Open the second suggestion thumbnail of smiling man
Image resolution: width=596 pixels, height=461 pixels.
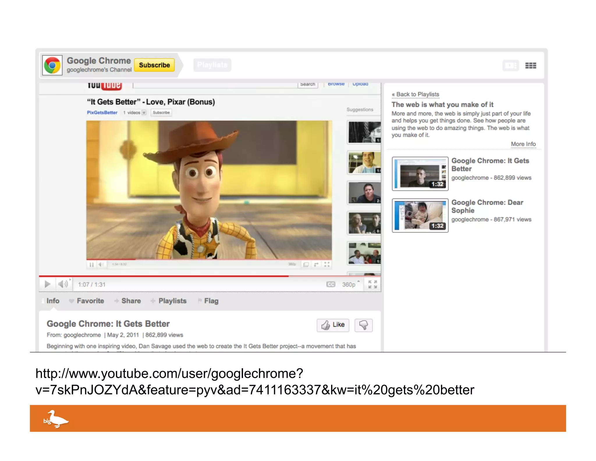[364, 163]
